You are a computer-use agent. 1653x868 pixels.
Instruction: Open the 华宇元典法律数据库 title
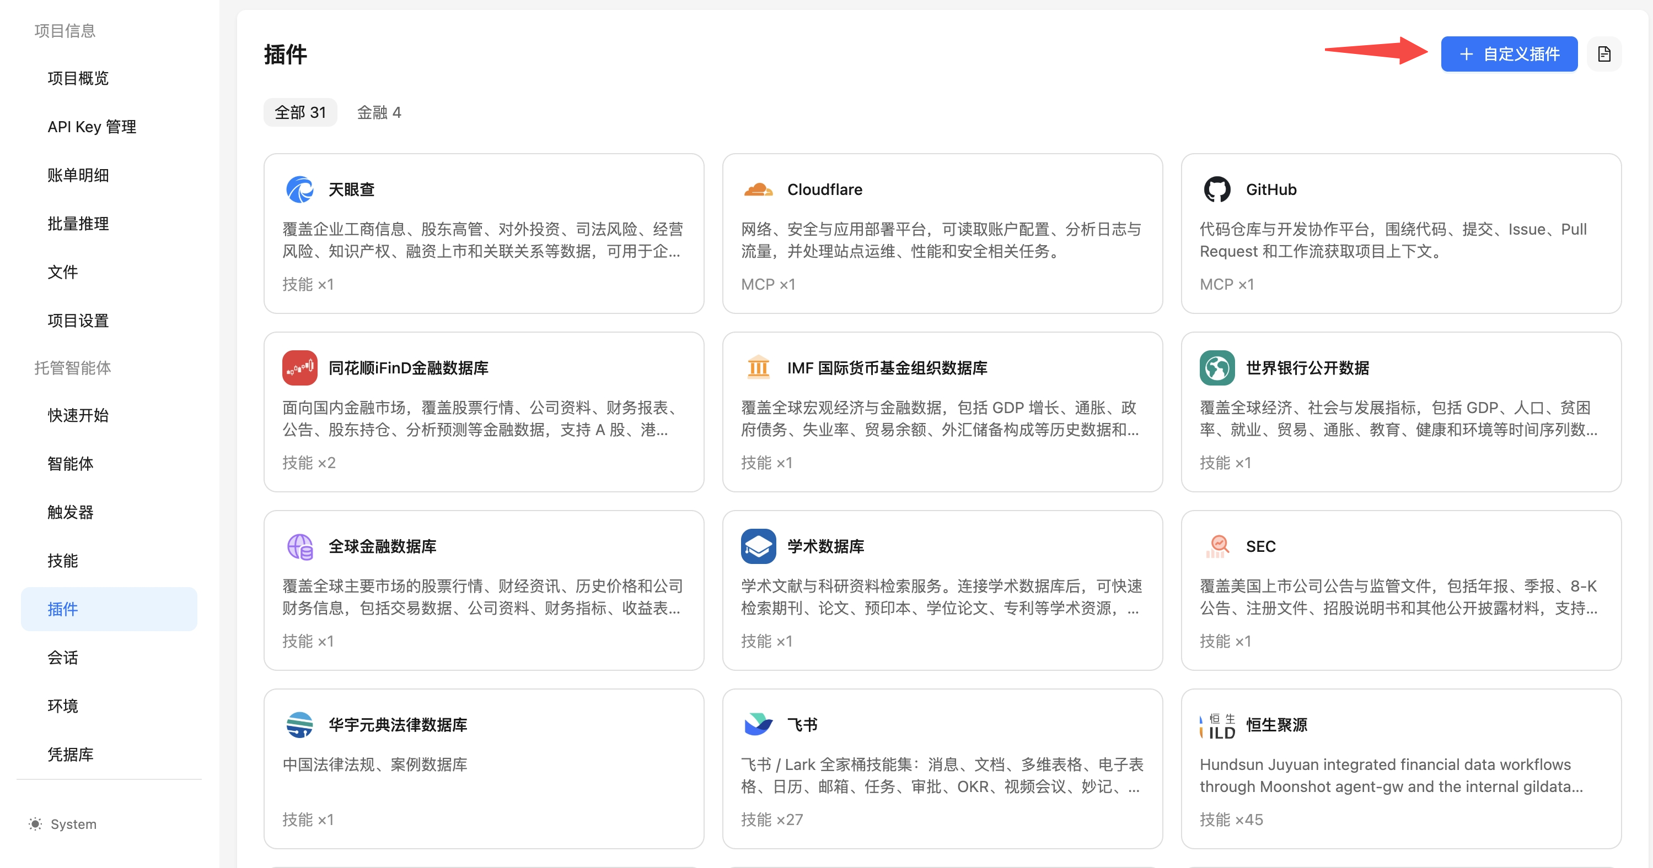pyautogui.click(x=398, y=725)
